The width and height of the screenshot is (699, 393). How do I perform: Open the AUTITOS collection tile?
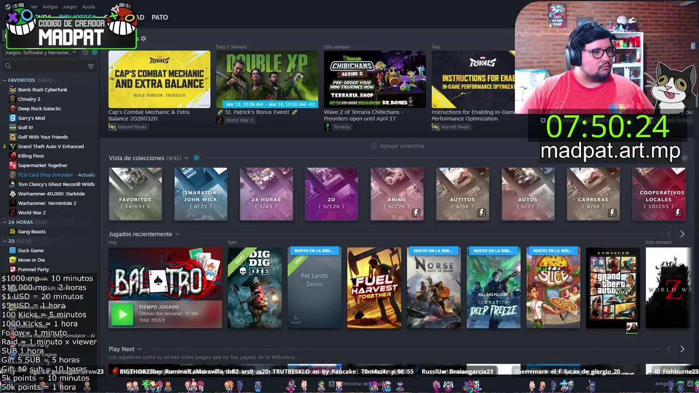click(463, 194)
